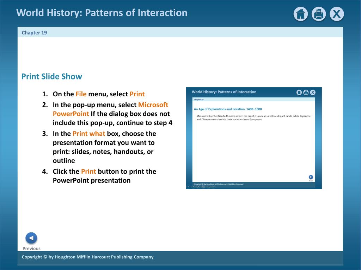Viewport: 361px width, 270px height.
Task: Click orange 'Print what' text in step 3
Action: [x=89, y=134]
